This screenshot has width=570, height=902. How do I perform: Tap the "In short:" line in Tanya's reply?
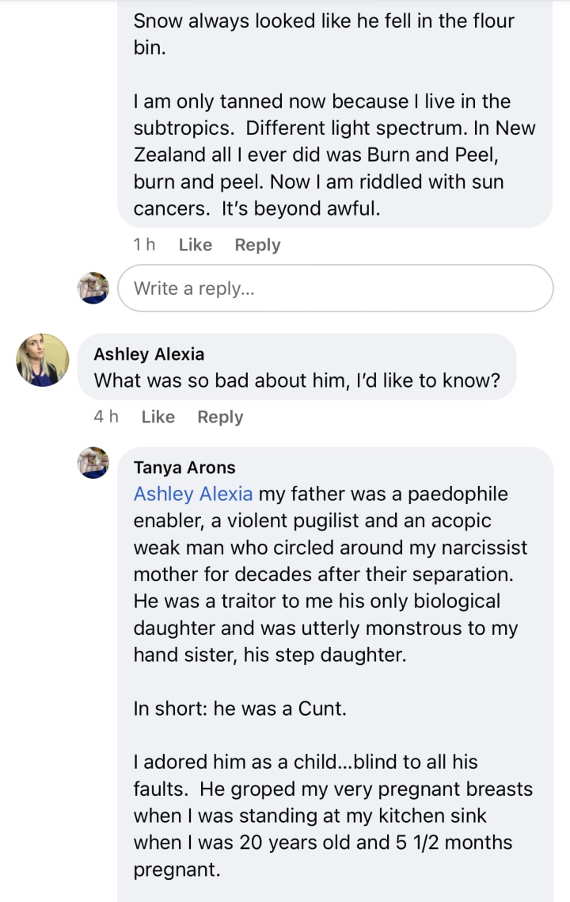[240, 709]
